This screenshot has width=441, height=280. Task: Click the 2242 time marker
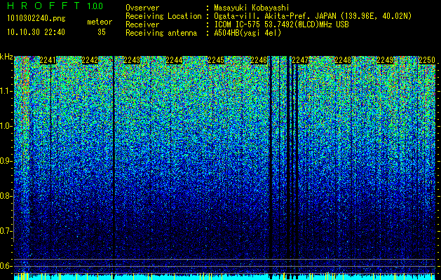pos(90,60)
